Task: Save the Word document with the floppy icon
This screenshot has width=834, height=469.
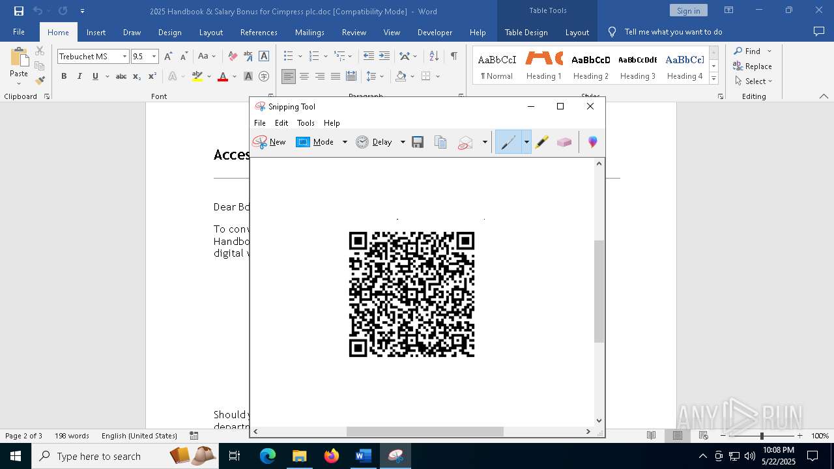Action: pos(19,11)
